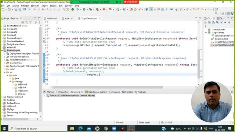This screenshot has height=132, width=235.
Task: Toggle Hide Non-Public Members in Outline toolbar
Action: click(225, 22)
